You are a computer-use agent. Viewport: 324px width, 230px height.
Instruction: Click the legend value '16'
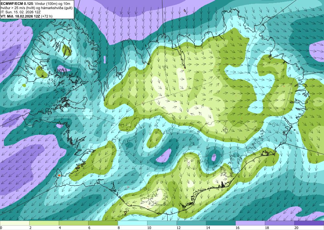237,228
